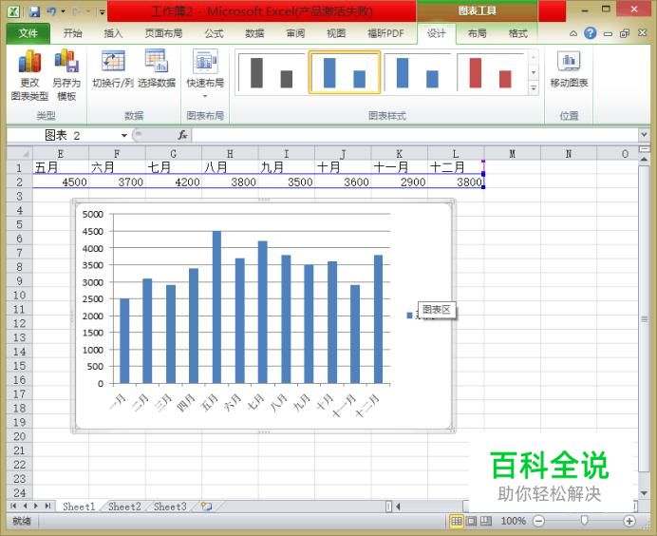Select the red chart style thumbnail

[490, 72]
